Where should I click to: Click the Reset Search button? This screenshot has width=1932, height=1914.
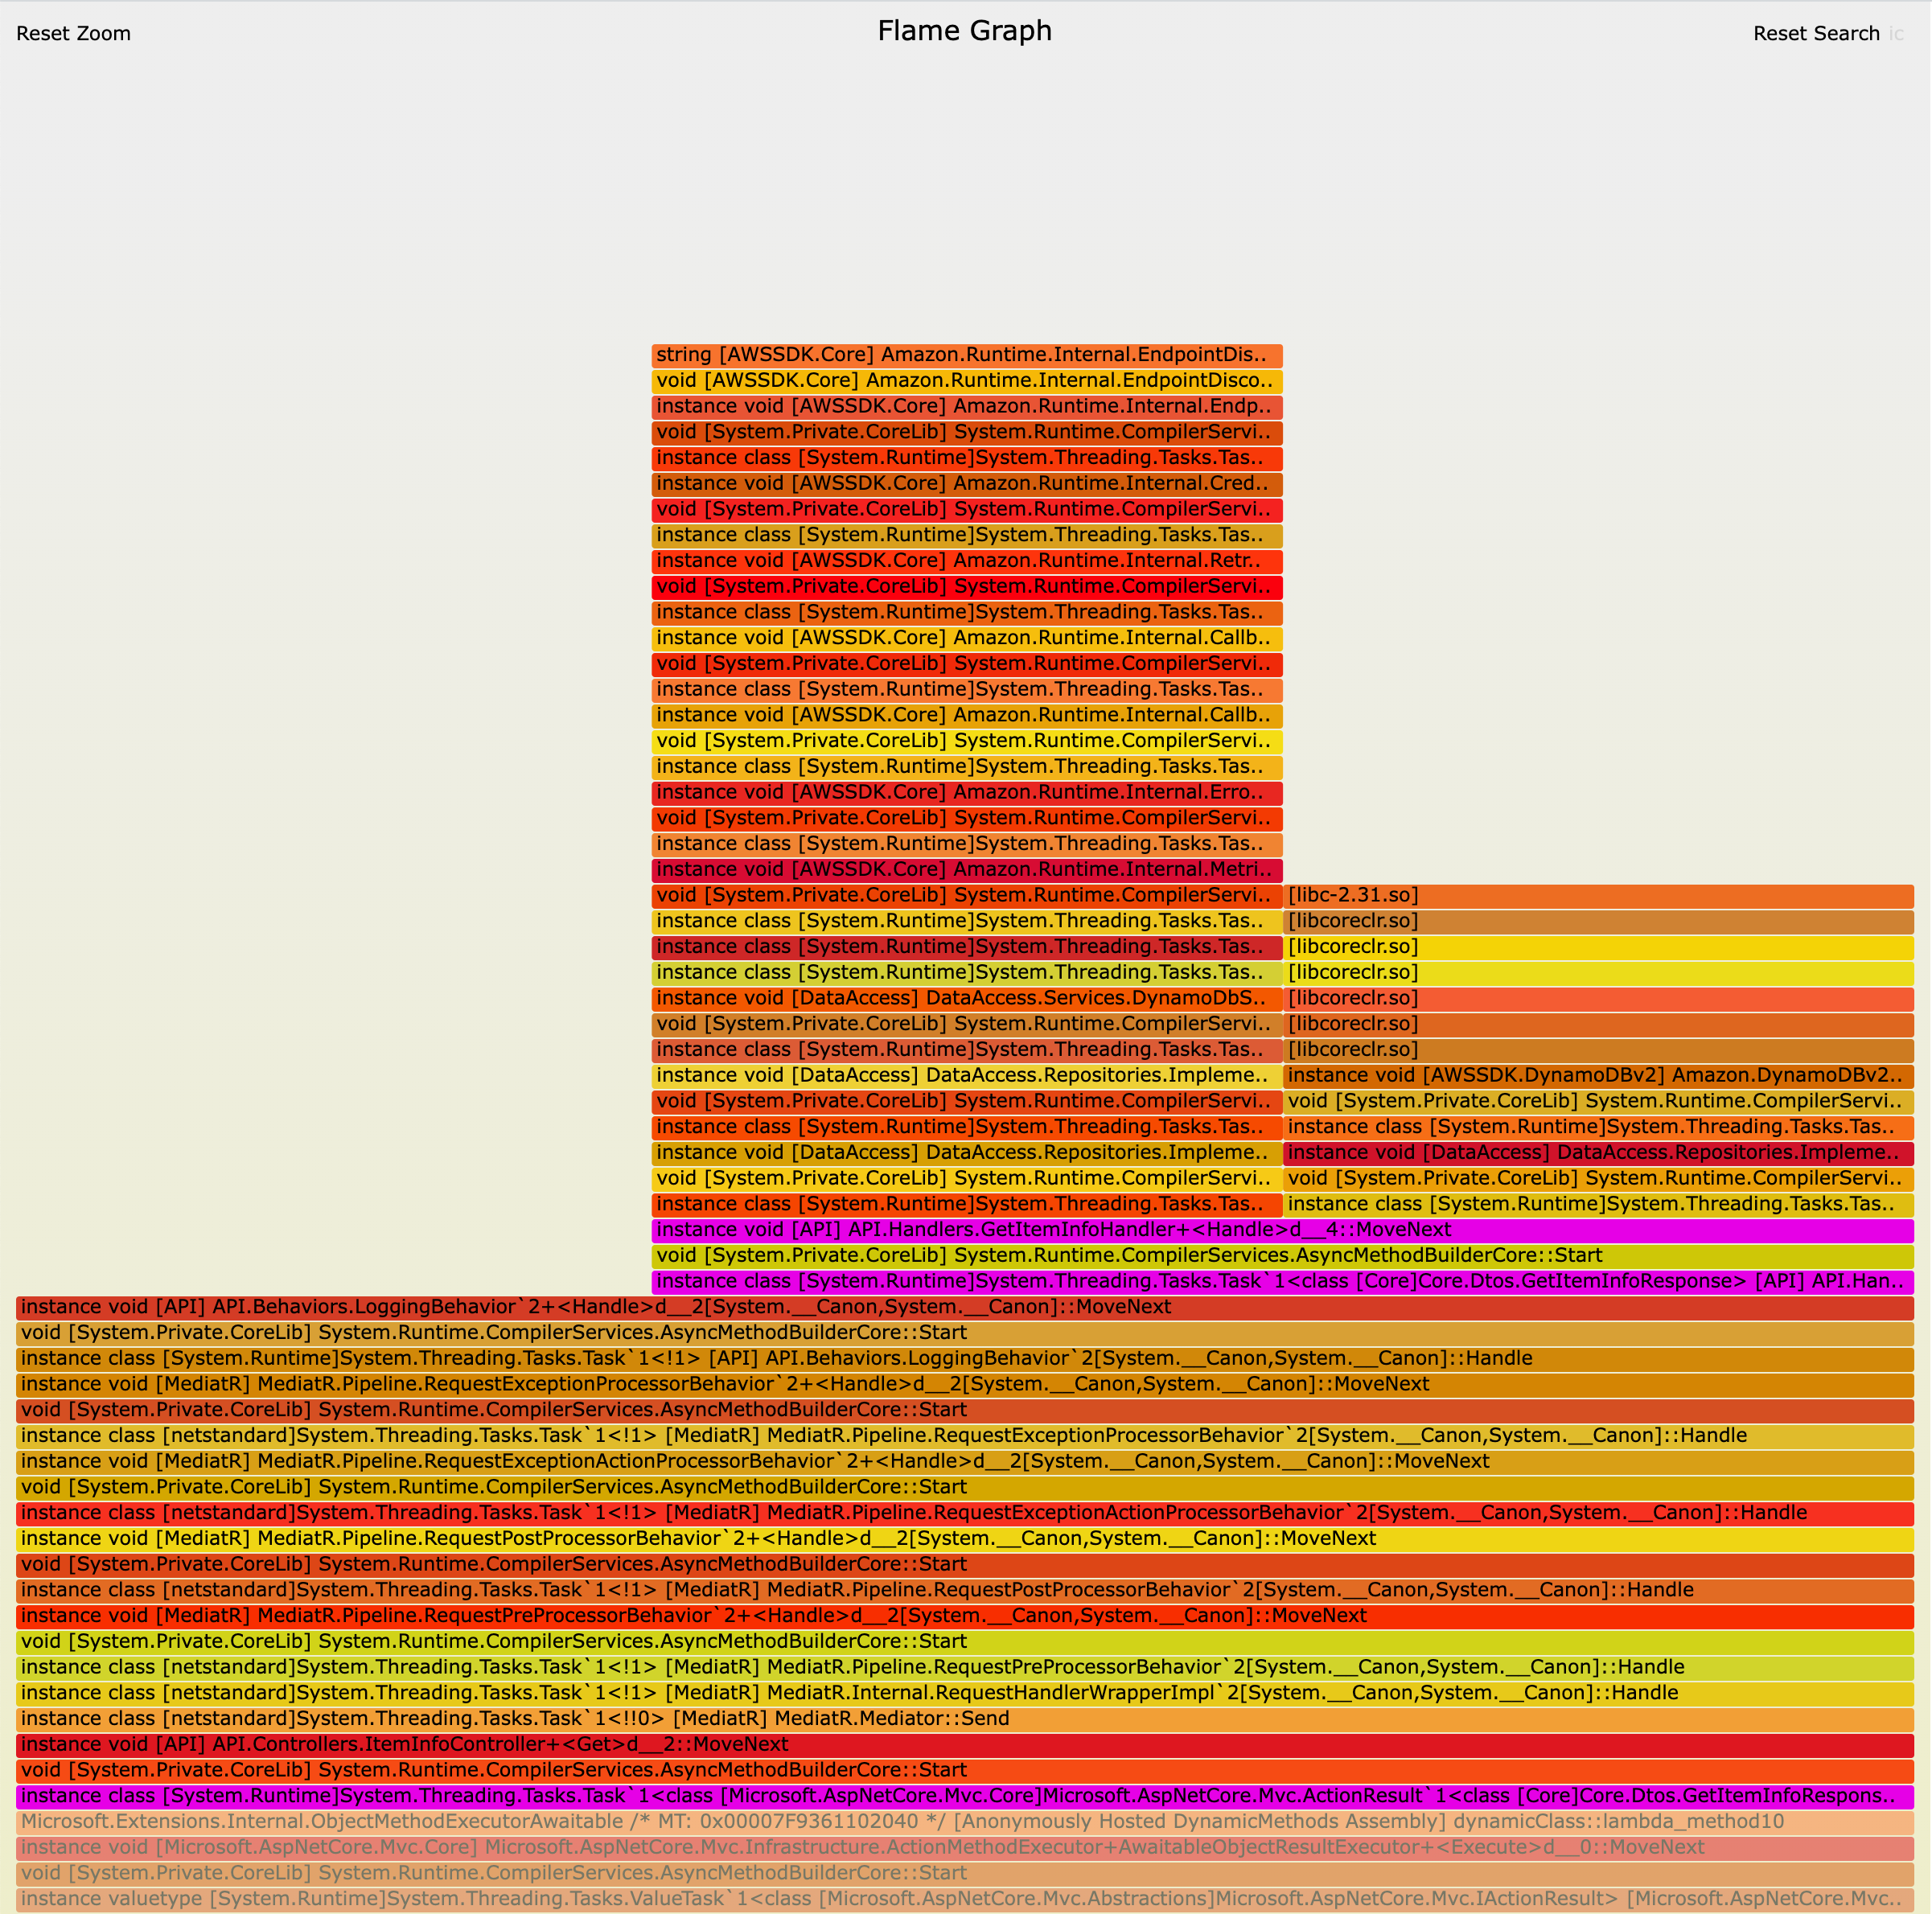[x=1816, y=33]
